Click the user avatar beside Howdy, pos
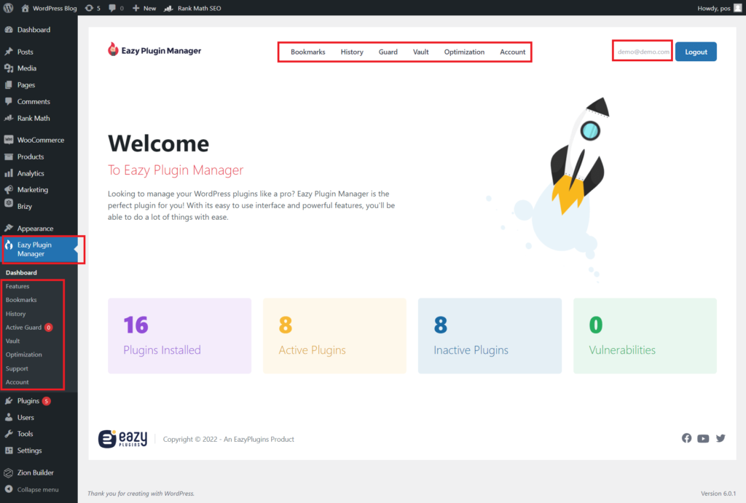This screenshot has width=746, height=503. point(738,8)
